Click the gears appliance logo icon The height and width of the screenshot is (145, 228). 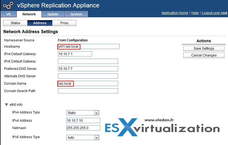[x=8, y=5]
